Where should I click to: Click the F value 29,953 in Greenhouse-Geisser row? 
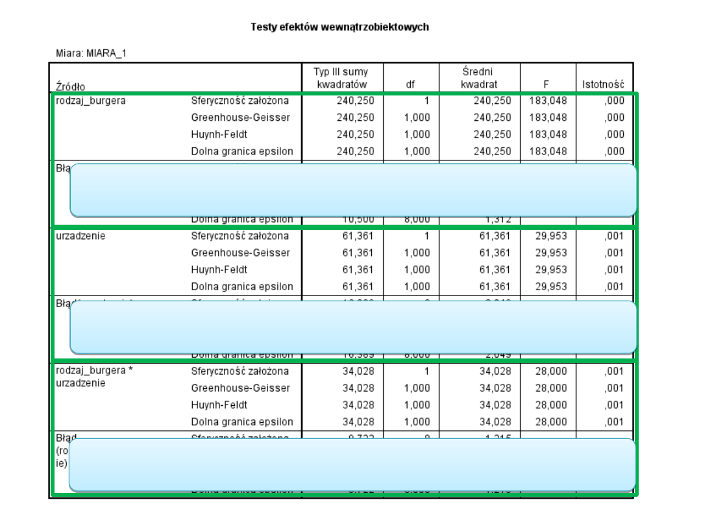(550, 253)
